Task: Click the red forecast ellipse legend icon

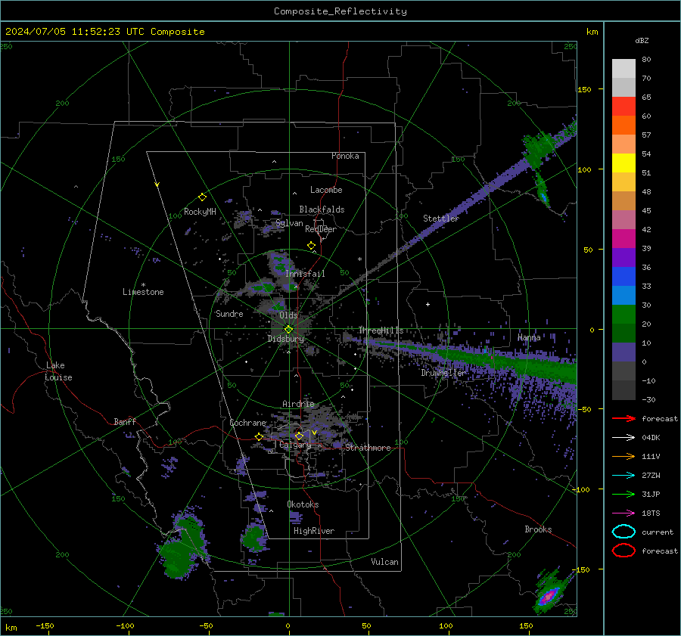Action: coord(623,551)
